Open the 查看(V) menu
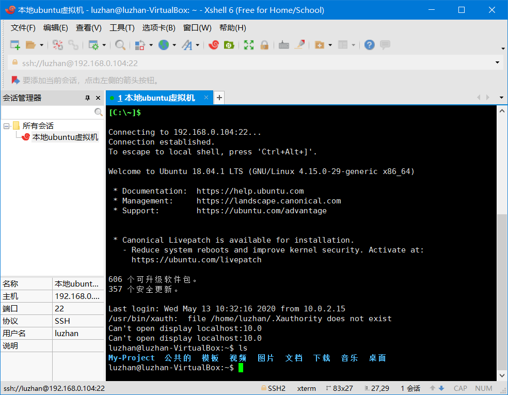The height and width of the screenshot is (395, 508). [88, 28]
